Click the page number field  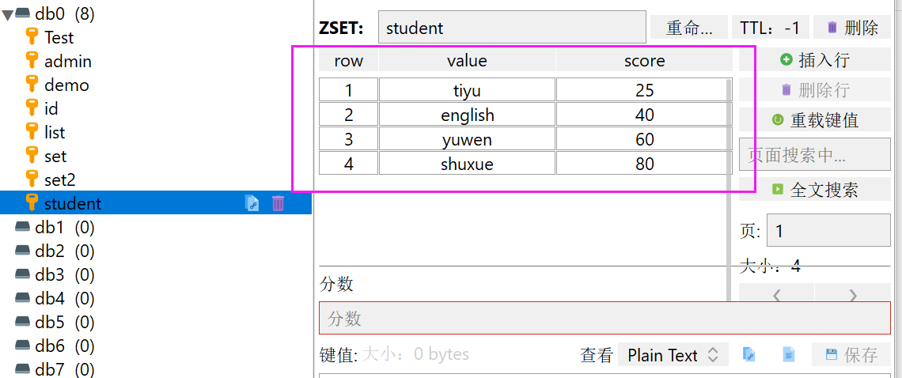829,231
